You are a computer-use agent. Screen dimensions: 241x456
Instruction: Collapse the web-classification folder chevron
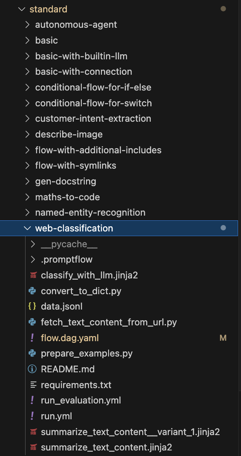pos(28,228)
